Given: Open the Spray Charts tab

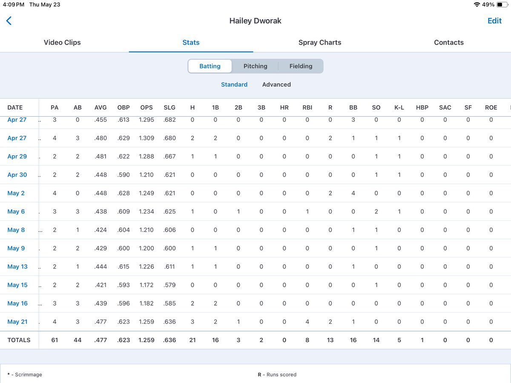Looking at the screenshot, I should pos(320,43).
